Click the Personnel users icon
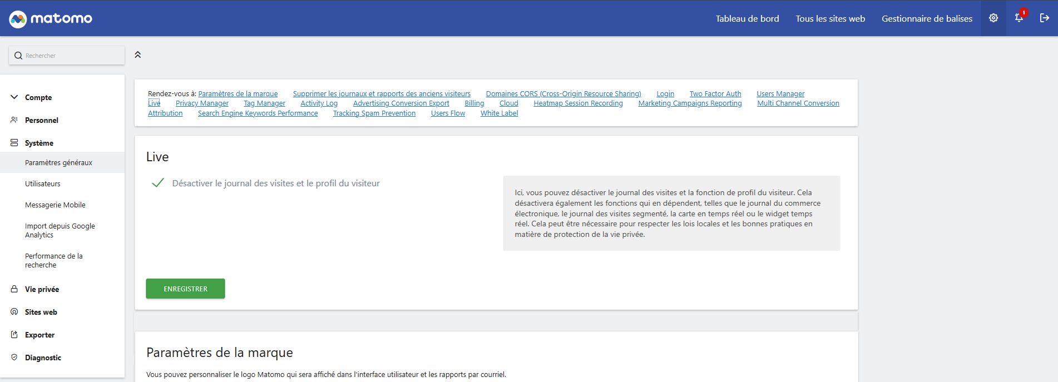The width and height of the screenshot is (1058, 382). coord(14,120)
